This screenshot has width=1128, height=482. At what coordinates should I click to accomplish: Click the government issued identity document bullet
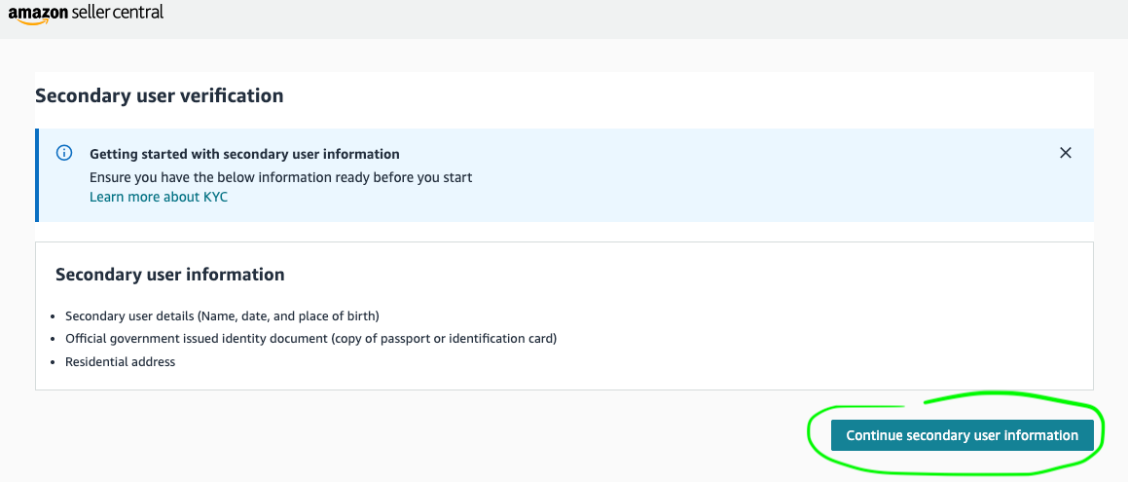[310, 339]
